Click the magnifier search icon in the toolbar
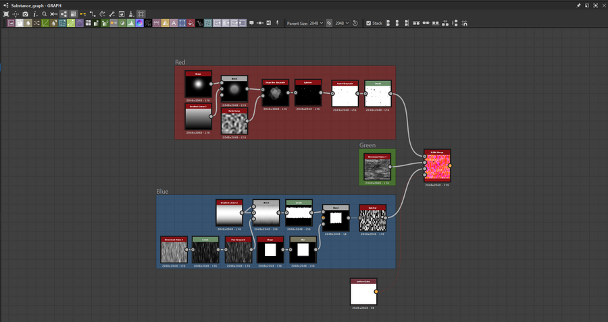This screenshot has width=608, height=322. pyautogui.click(x=45, y=14)
